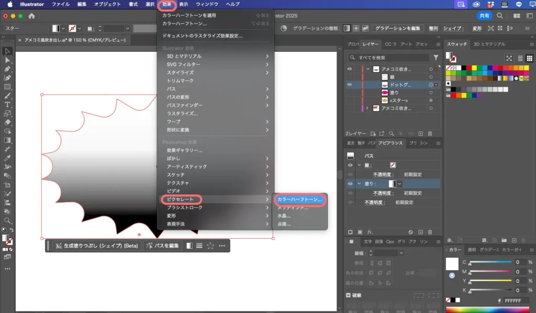
Task: Click the Layers panel filter icon
Action: coord(435,57)
